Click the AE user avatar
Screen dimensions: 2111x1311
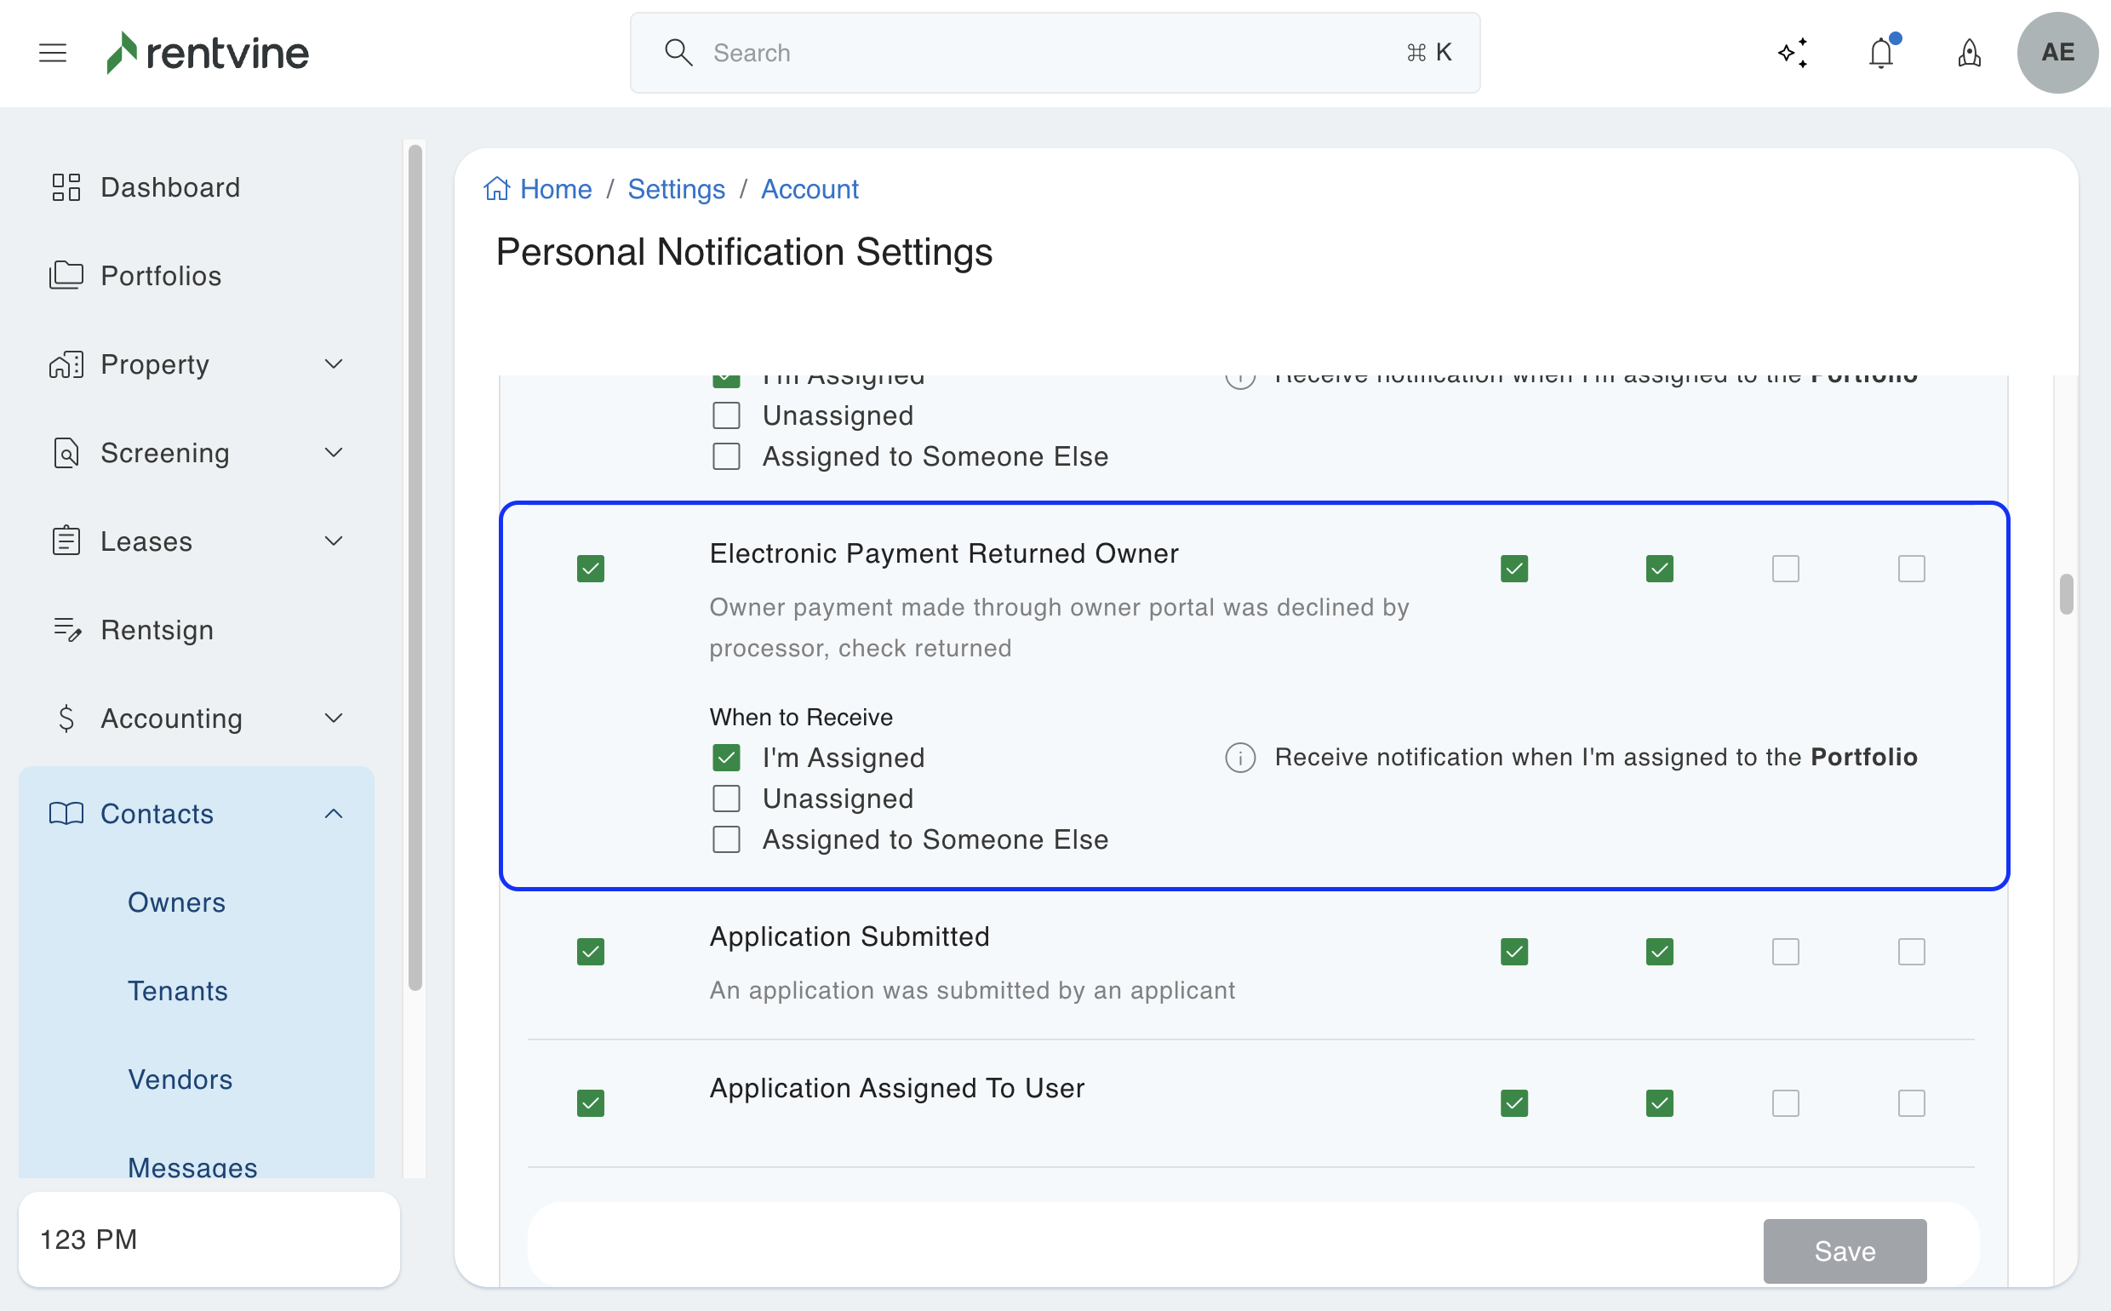pos(2057,53)
